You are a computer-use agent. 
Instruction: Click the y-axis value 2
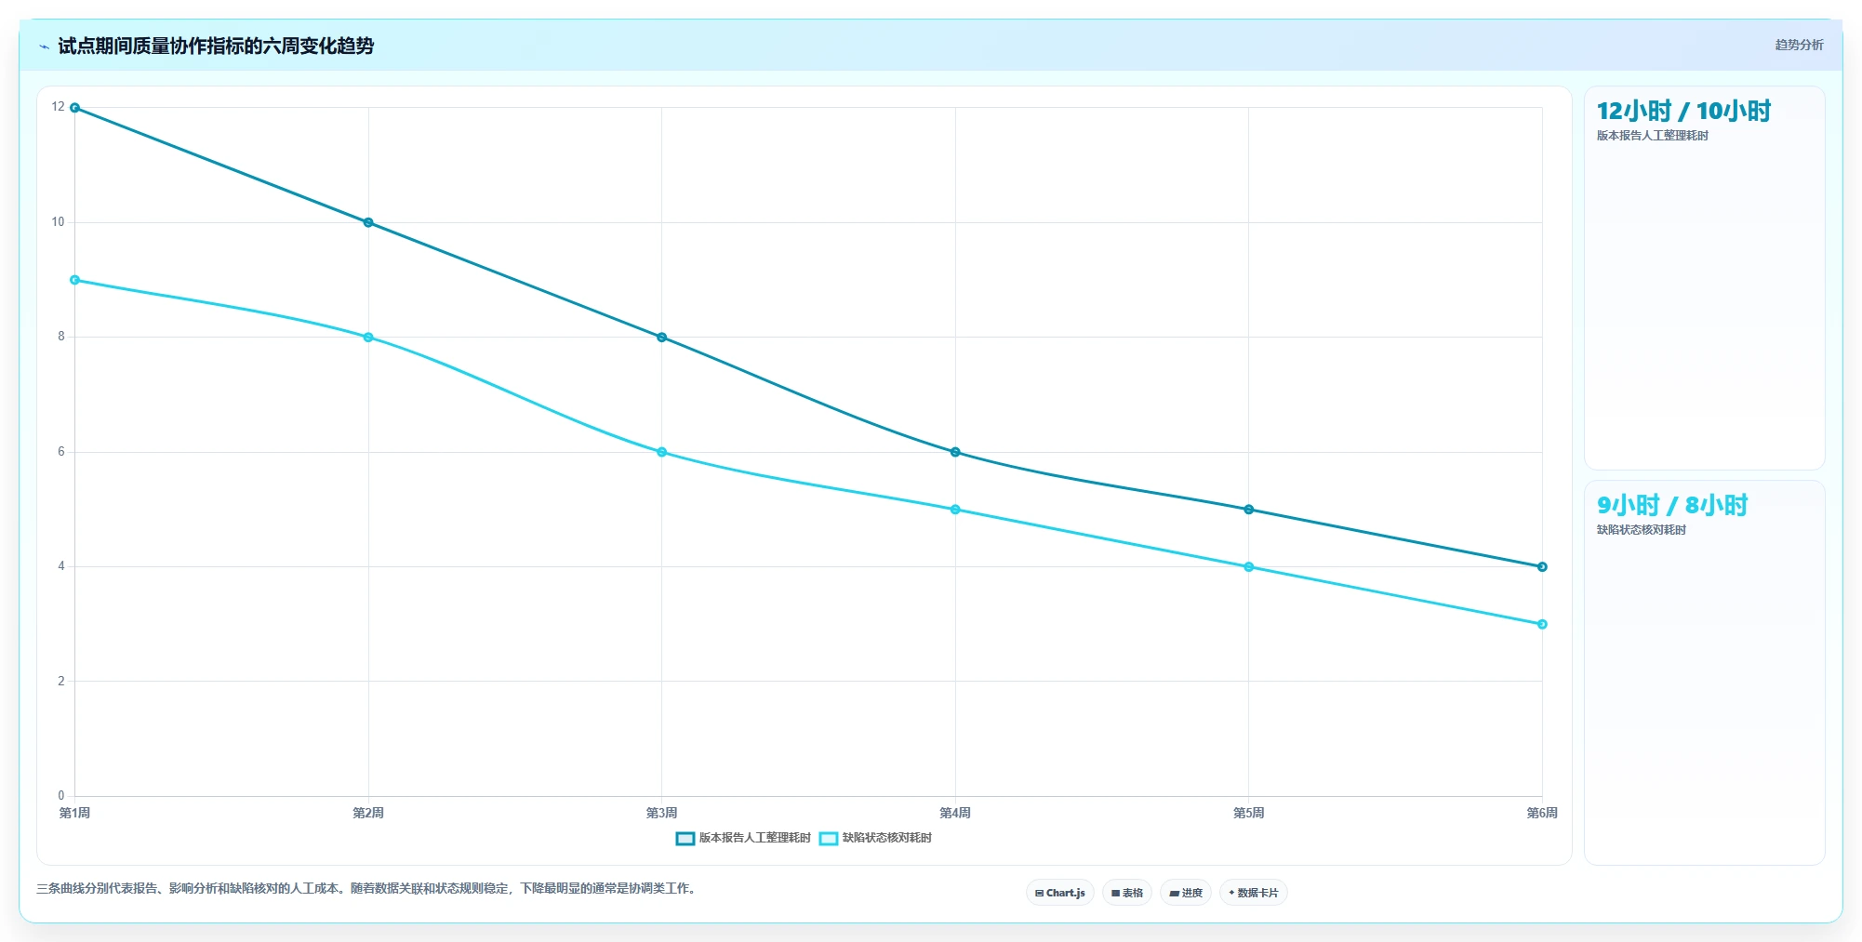[61, 682]
